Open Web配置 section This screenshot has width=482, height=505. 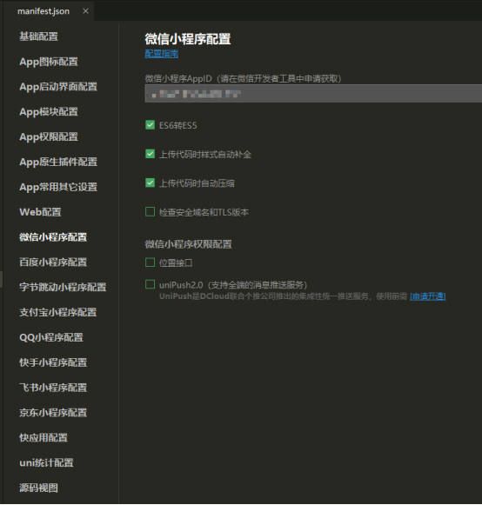point(40,212)
